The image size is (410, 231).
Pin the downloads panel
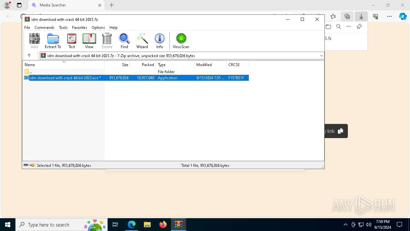coord(359,27)
